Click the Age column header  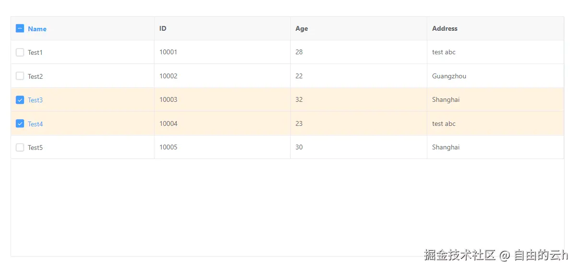[302, 29]
